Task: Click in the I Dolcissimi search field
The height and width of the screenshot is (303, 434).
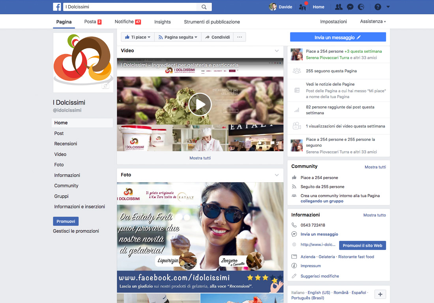Action: 130,7
